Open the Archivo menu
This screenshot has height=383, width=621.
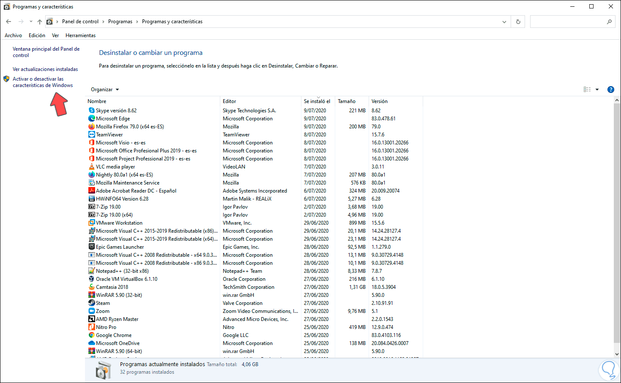point(13,35)
